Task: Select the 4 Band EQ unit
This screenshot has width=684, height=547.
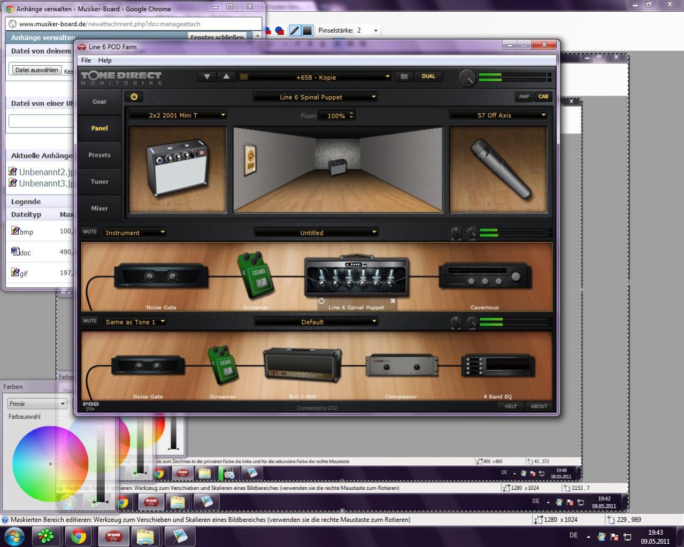Action: click(498, 367)
